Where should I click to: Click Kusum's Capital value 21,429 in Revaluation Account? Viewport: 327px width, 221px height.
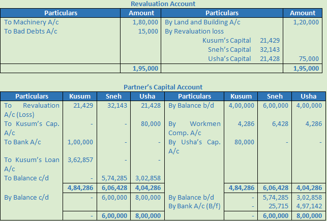[270, 41]
